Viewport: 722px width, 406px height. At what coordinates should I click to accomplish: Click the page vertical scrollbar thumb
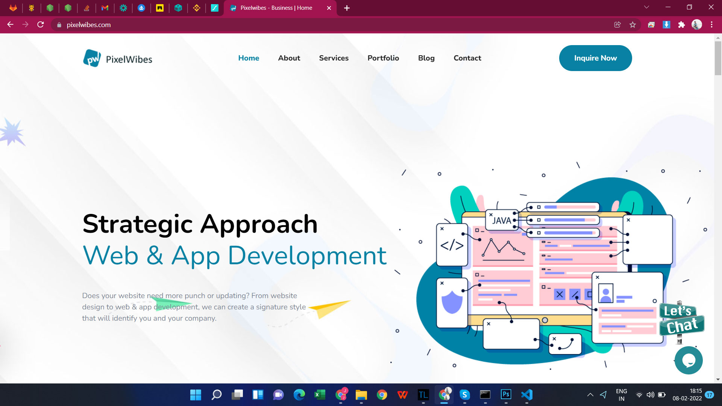(718, 58)
